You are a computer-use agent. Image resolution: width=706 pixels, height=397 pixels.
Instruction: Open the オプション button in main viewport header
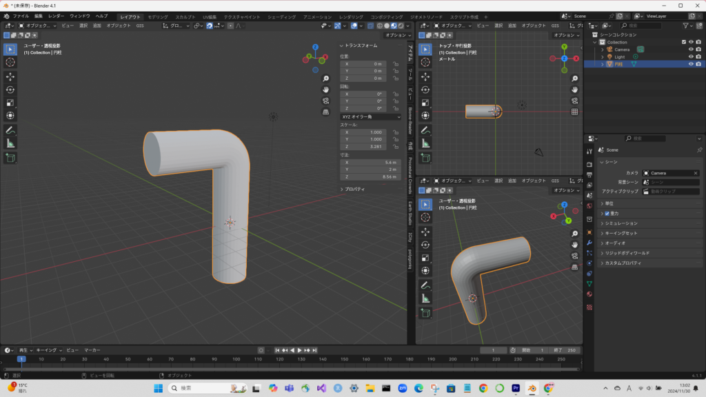[x=396, y=35]
